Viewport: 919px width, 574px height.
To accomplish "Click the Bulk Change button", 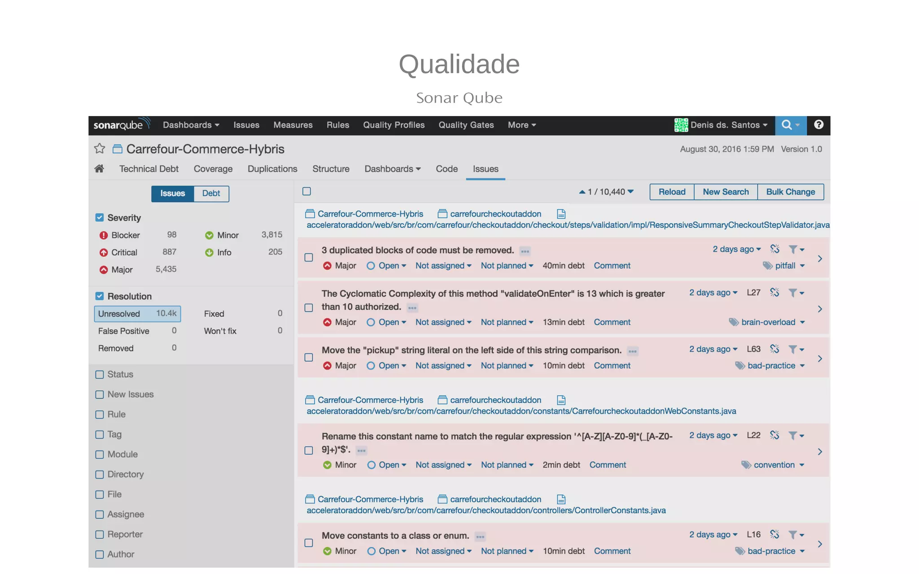I will (x=791, y=191).
